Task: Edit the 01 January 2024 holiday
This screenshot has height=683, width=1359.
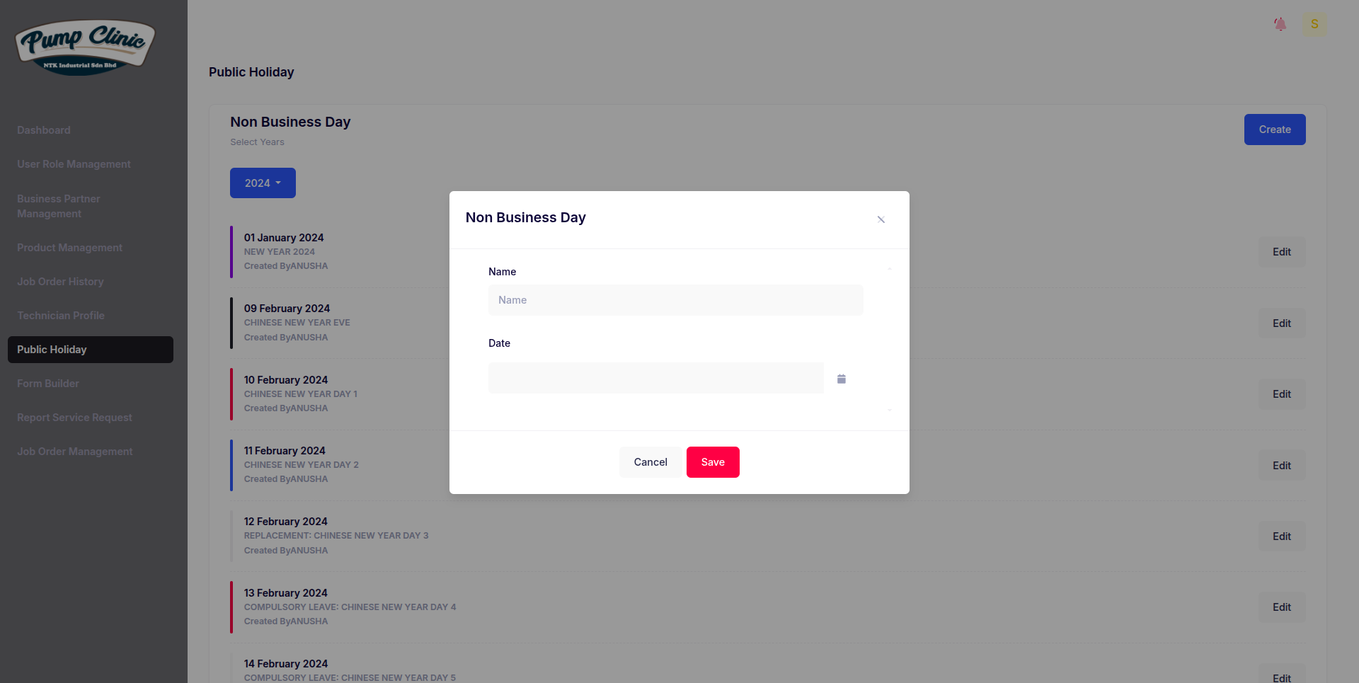Action: click(1281, 252)
